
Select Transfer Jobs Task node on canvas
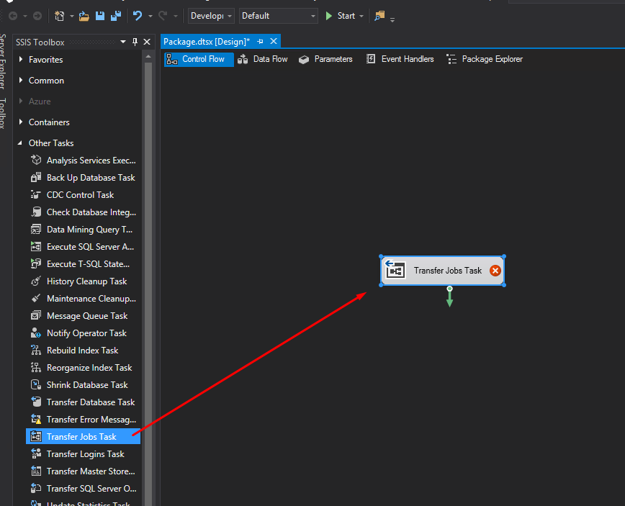point(447,271)
